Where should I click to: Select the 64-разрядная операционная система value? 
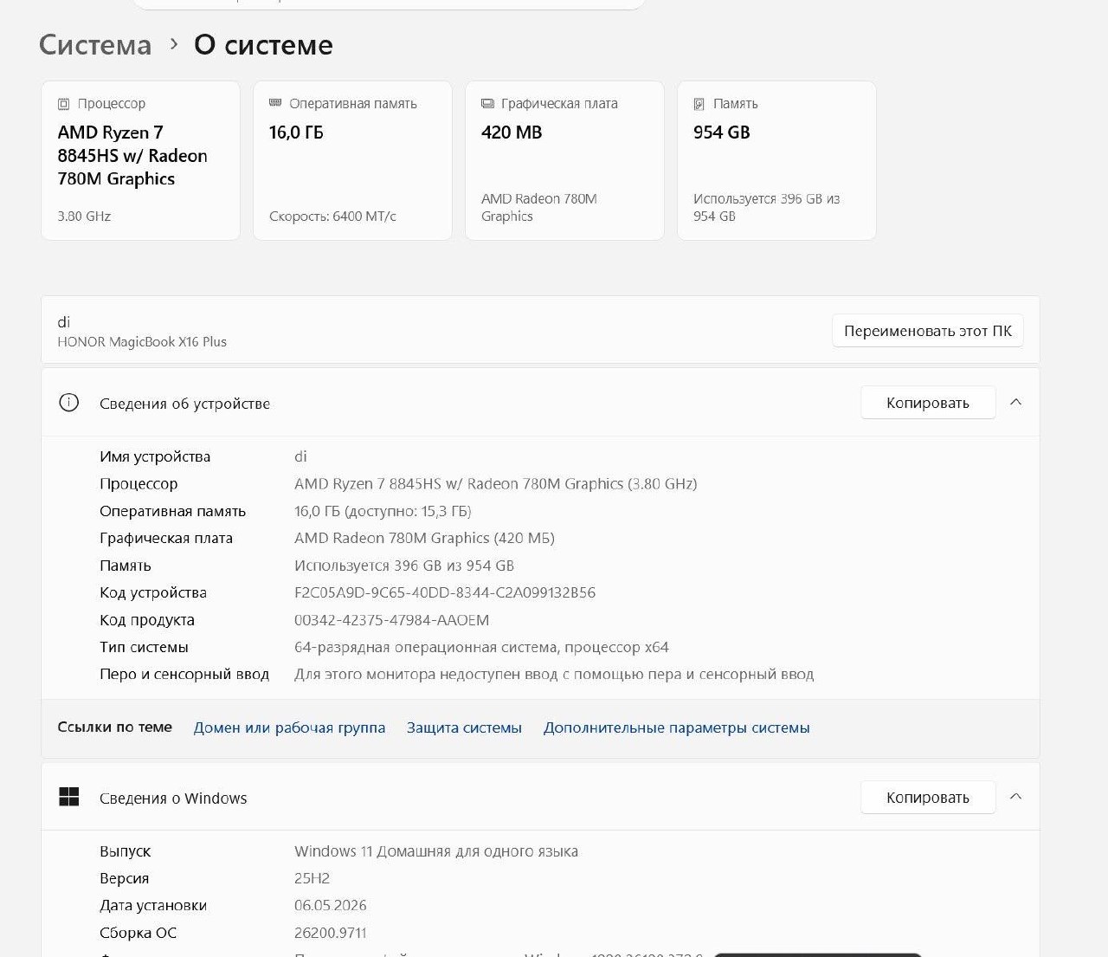(481, 647)
